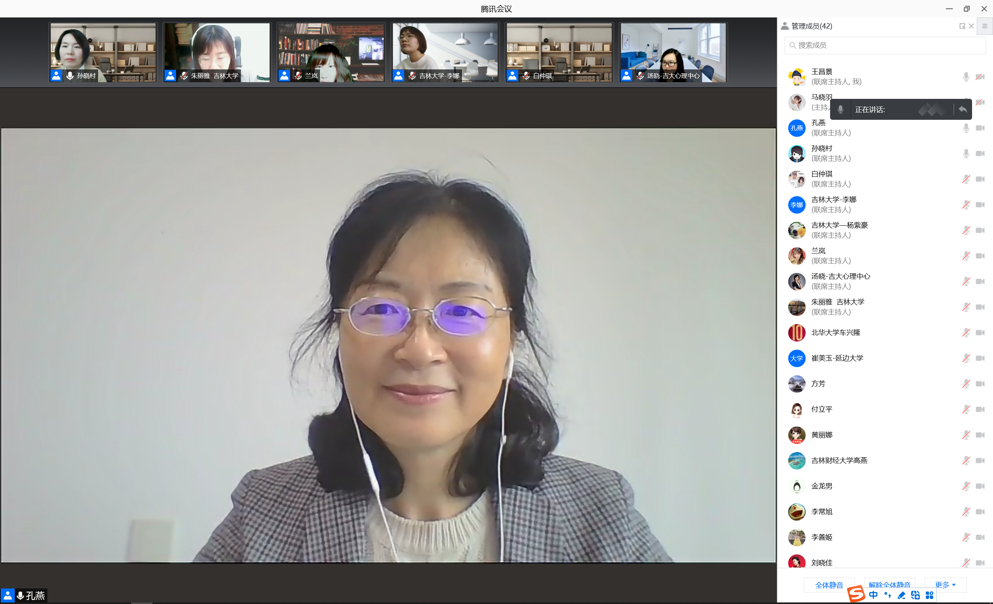The height and width of the screenshot is (604, 993).
Task: Select 汤晓-吉大心理中心 video thumbnail
Action: pos(673,52)
